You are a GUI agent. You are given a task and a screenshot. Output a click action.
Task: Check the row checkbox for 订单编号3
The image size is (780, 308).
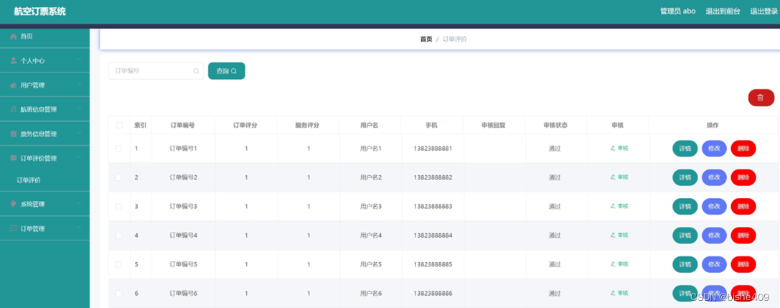[x=118, y=206]
